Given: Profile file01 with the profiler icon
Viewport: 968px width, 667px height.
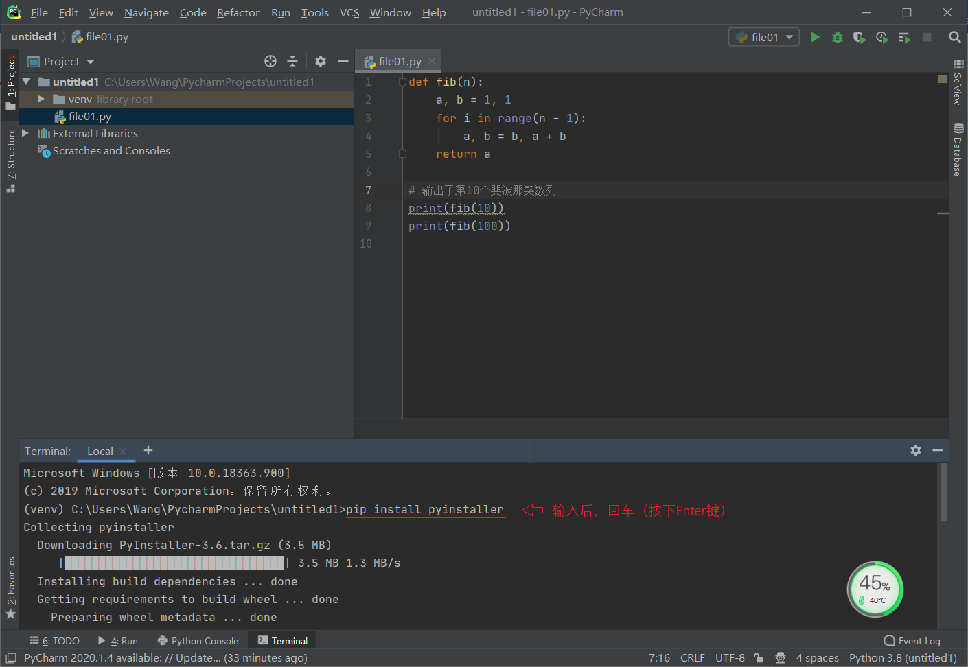Looking at the screenshot, I should [x=881, y=37].
